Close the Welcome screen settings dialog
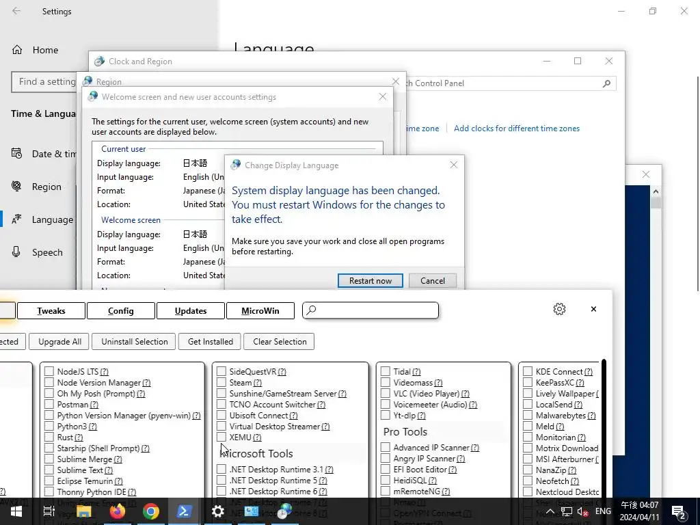This screenshot has width=700, height=525. pos(383,96)
